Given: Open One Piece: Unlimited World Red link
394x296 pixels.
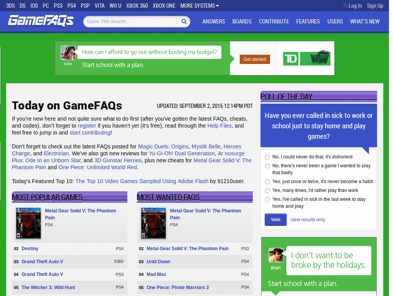Looking at the screenshot, I should (98, 167).
